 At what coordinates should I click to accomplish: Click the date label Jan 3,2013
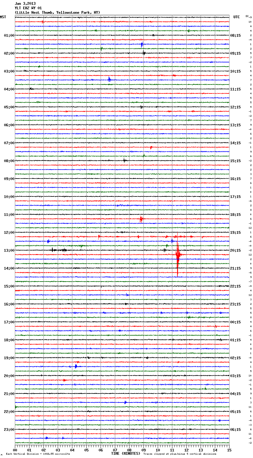(x=25, y=4)
